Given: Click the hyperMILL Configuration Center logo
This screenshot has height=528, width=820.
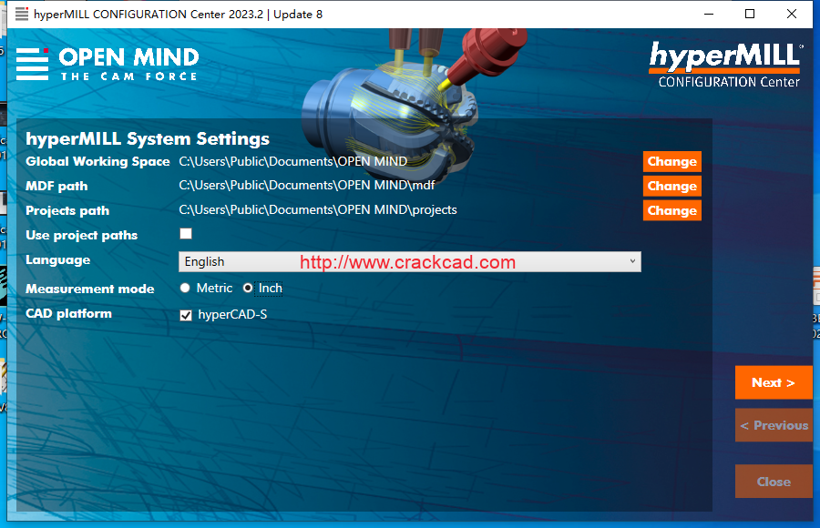Looking at the screenshot, I should click(725, 66).
